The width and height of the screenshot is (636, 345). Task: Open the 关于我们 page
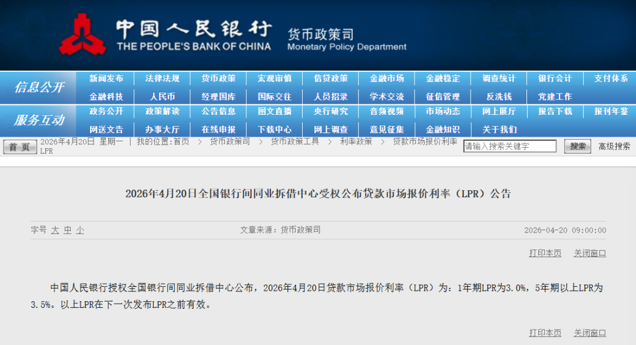pos(499,128)
